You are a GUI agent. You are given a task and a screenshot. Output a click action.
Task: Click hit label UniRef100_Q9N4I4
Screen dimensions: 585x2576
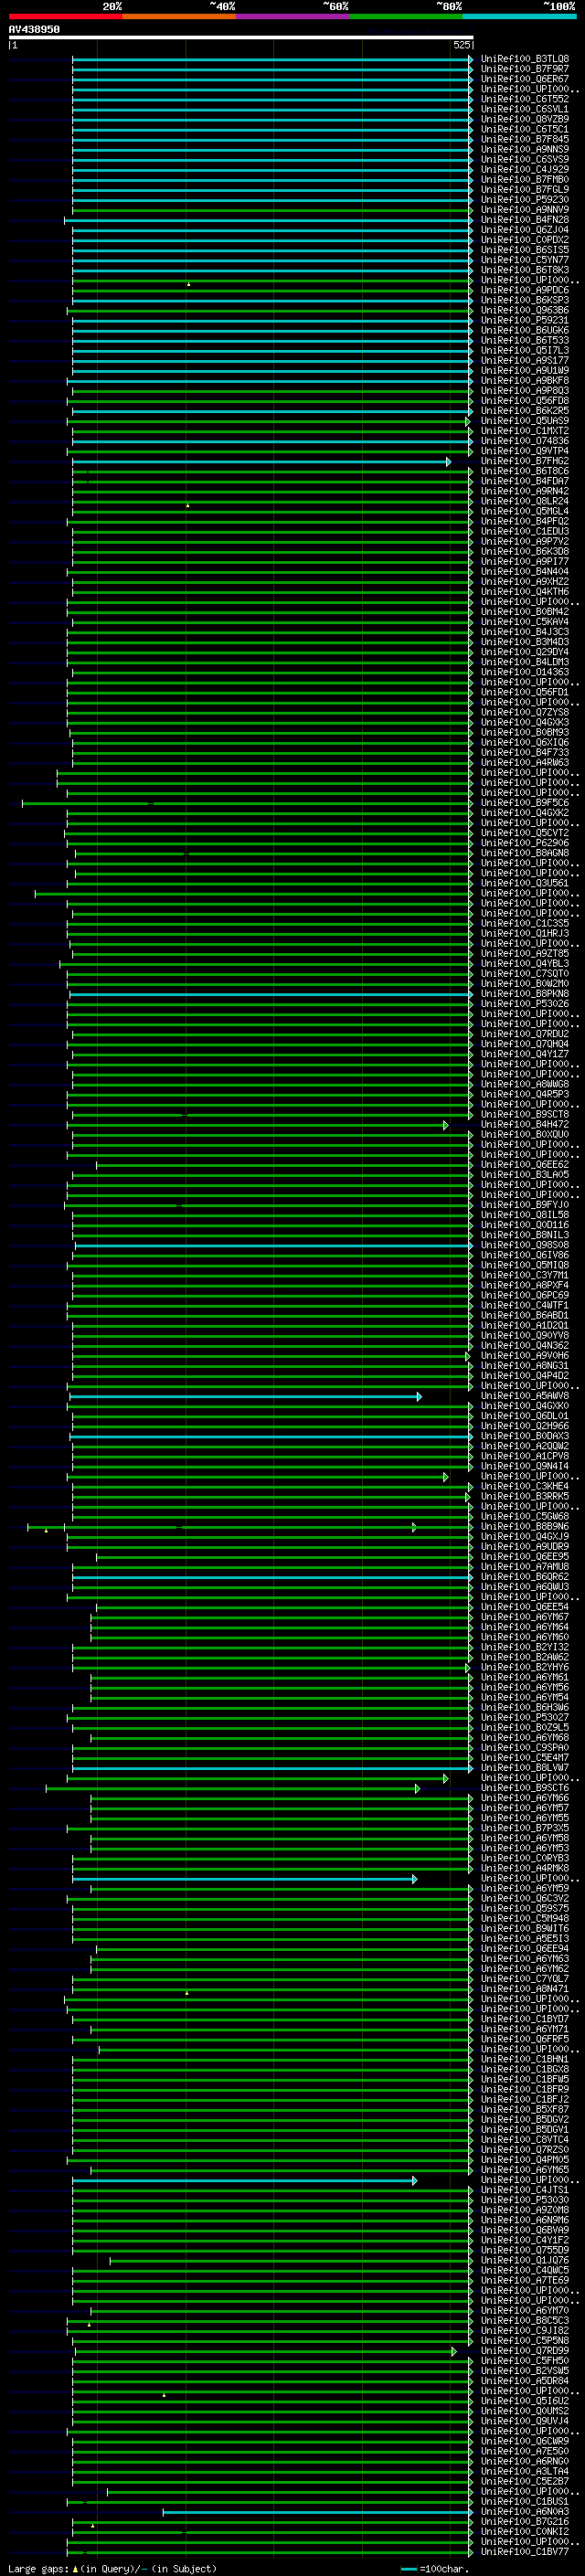[x=525, y=1466]
